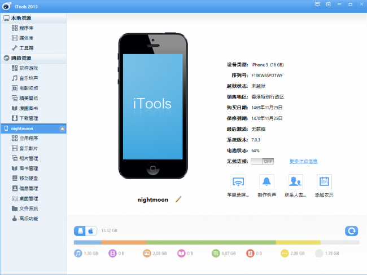Open 照片管理 photo management

(x=33, y=159)
